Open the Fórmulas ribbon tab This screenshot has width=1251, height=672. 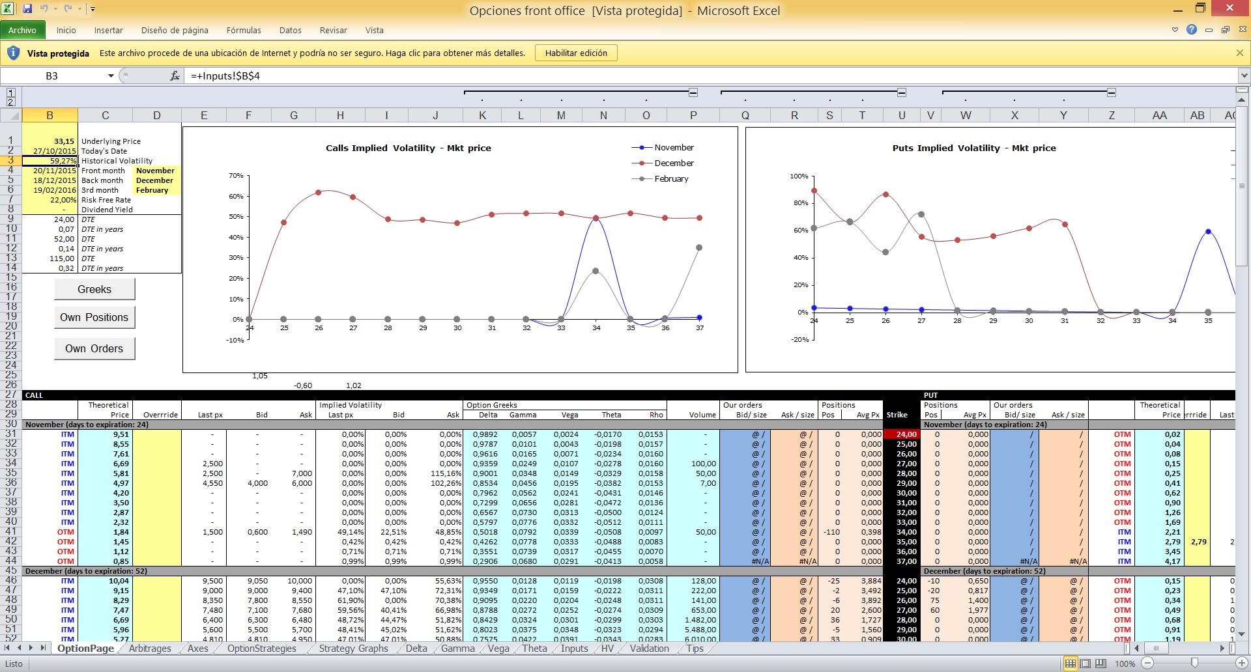pos(244,31)
